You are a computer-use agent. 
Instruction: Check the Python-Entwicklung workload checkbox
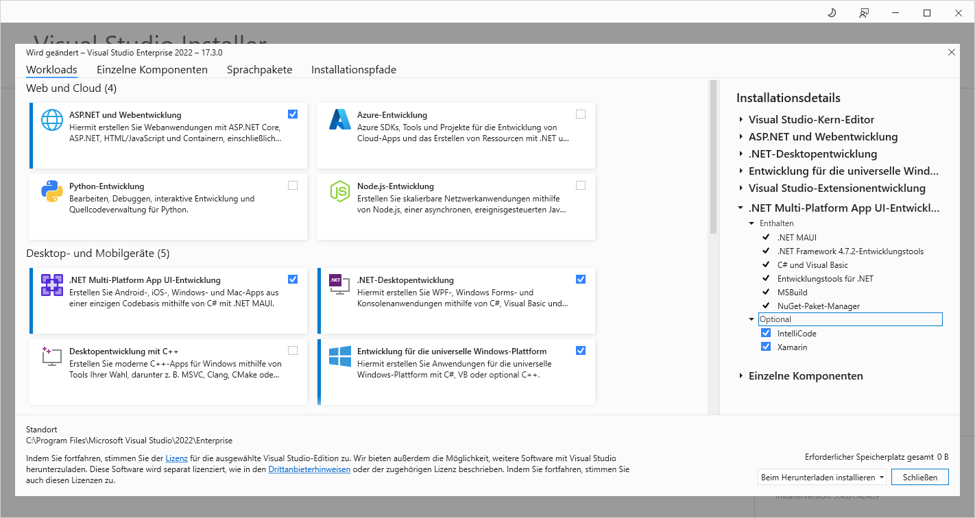(x=293, y=186)
